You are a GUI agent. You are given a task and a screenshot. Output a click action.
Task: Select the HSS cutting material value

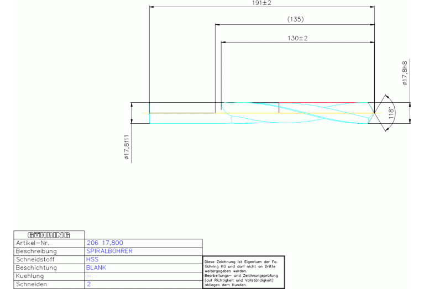[x=92, y=259]
